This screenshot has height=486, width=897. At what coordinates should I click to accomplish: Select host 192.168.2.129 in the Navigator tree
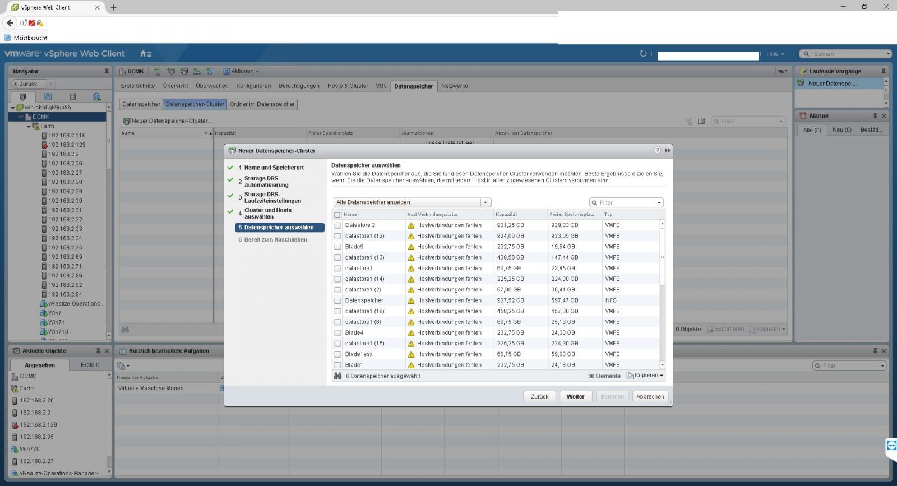click(x=67, y=145)
